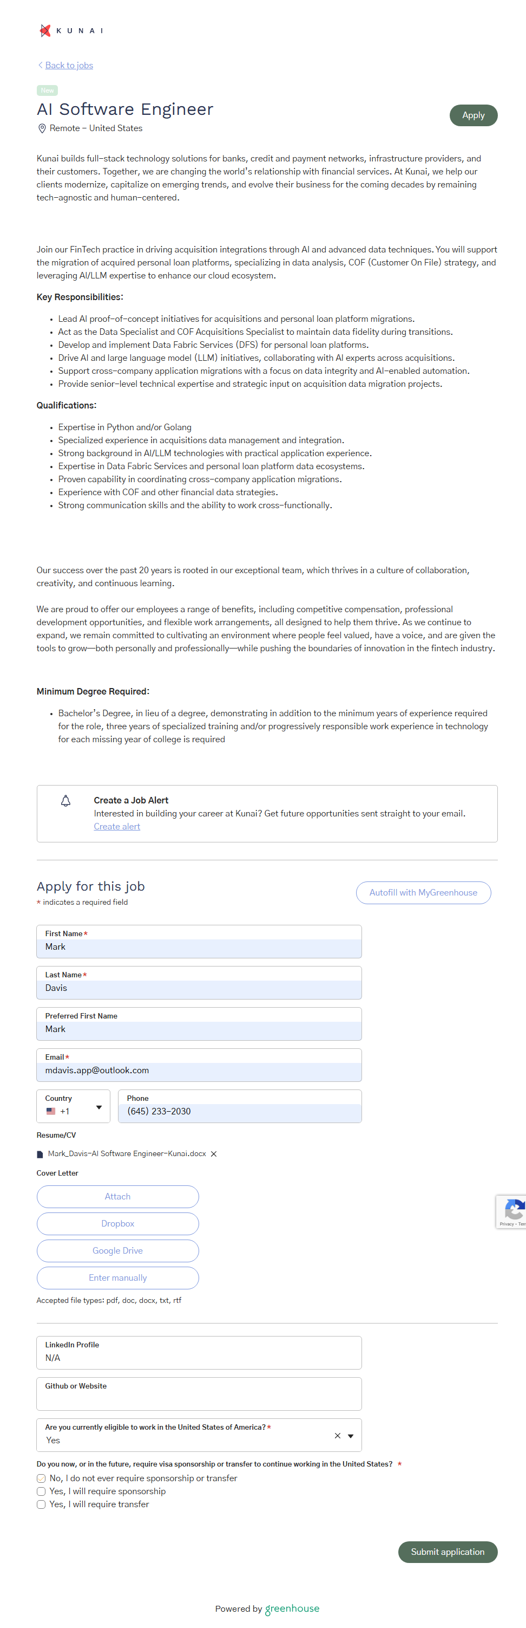The image size is (526, 1628).
Task: Open the Create alert link
Action: coord(117,826)
